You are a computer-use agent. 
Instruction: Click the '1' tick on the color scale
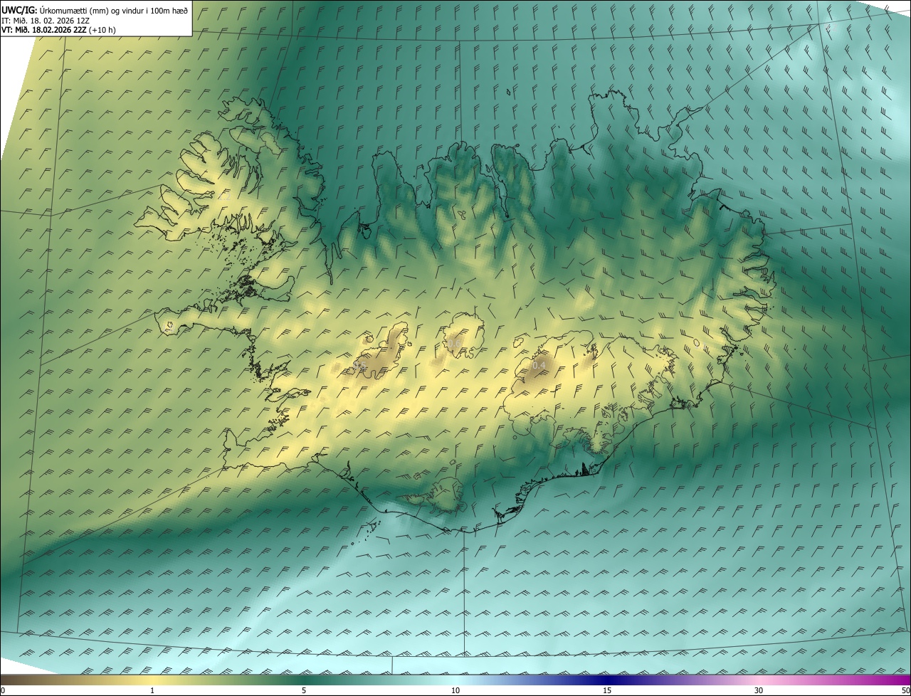pyautogui.click(x=152, y=690)
